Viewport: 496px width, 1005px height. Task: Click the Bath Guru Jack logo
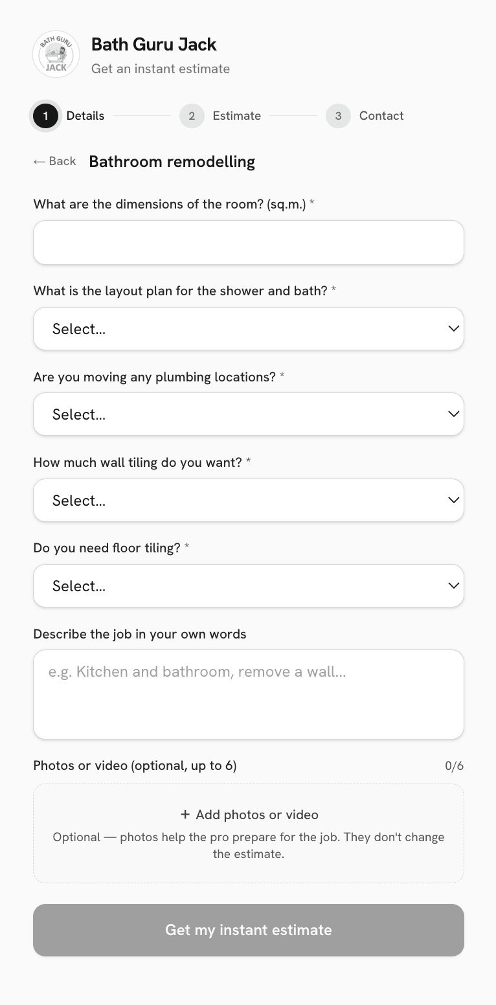(56, 54)
